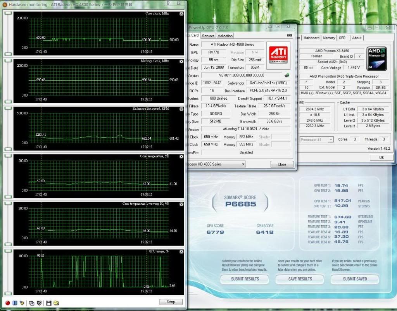Screen dimensions: 397x311
Task: Click the FEATURE TEST 1 result 674.68
Action: (x=343, y=217)
